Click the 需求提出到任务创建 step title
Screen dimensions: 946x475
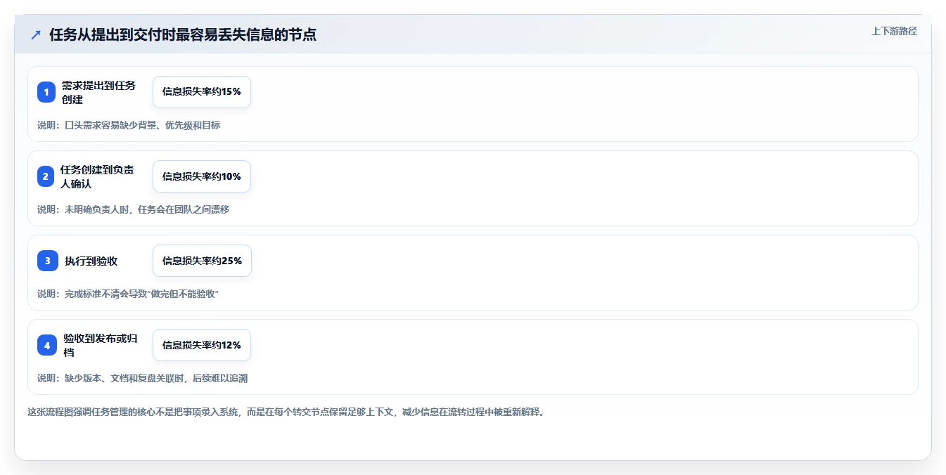[x=98, y=92]
